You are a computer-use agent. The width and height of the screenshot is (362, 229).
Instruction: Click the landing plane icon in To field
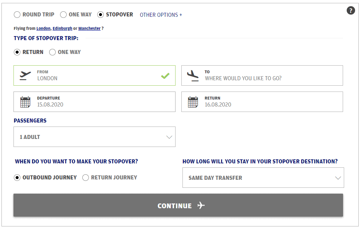[193, 75]
